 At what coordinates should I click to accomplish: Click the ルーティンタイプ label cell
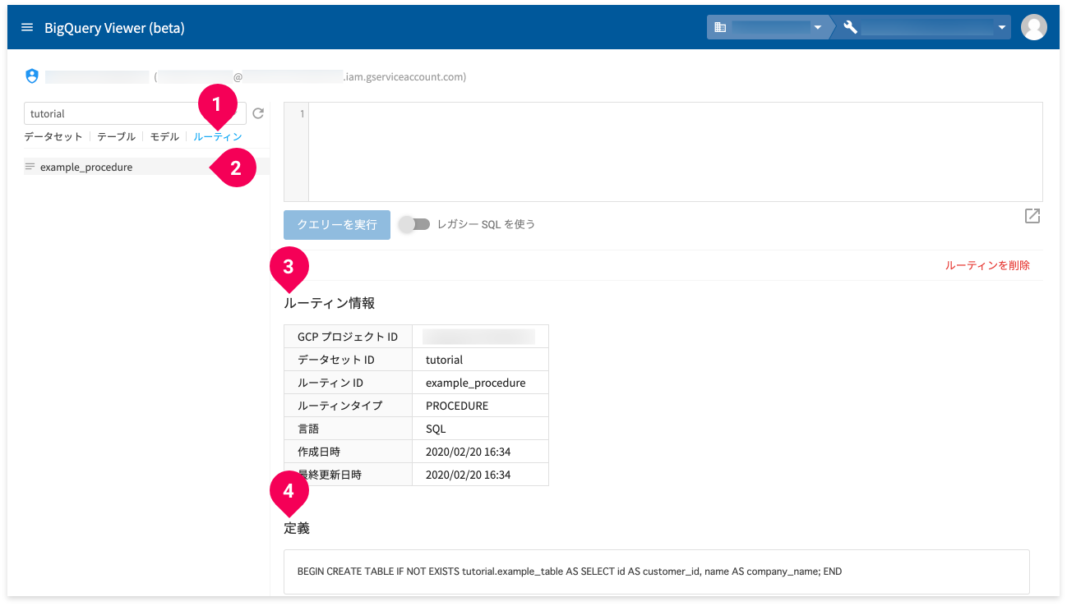(x=348, y=406)
